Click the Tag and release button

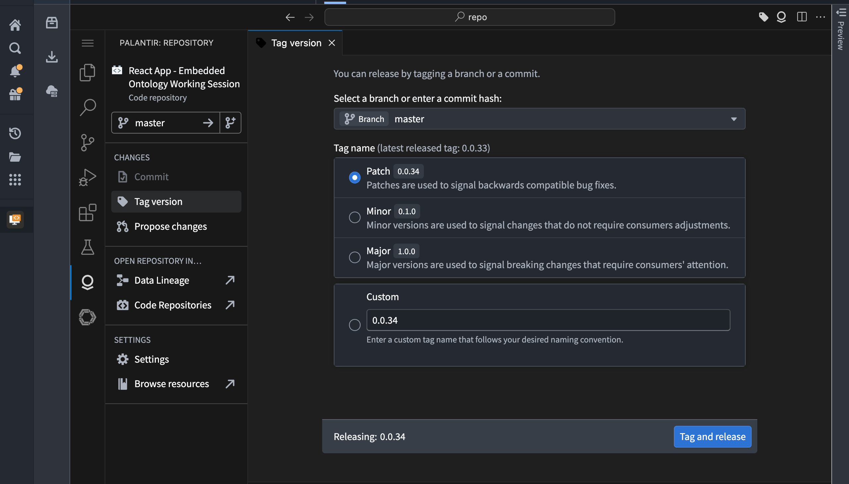click(x=712, y=436)
